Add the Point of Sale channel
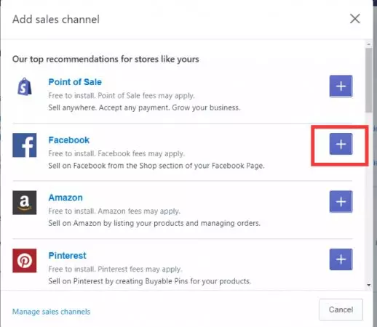377x327 pixels. [341, 86]
